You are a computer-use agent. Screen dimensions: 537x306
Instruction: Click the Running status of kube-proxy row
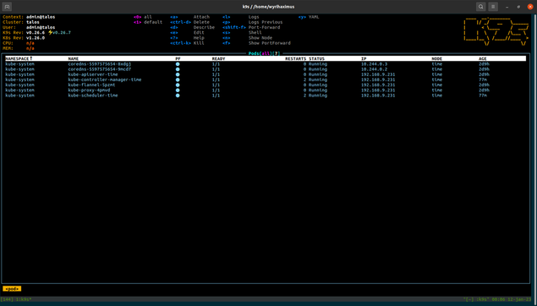point(318,90)
